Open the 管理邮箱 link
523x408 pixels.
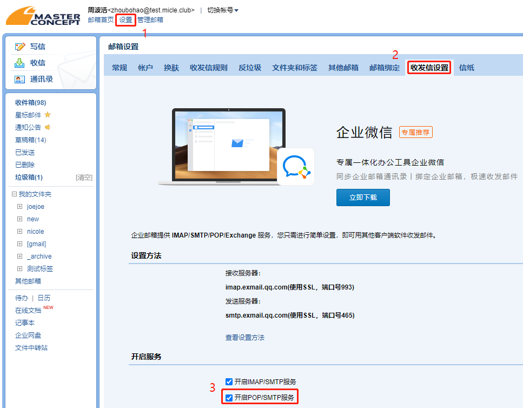(150, 20)
